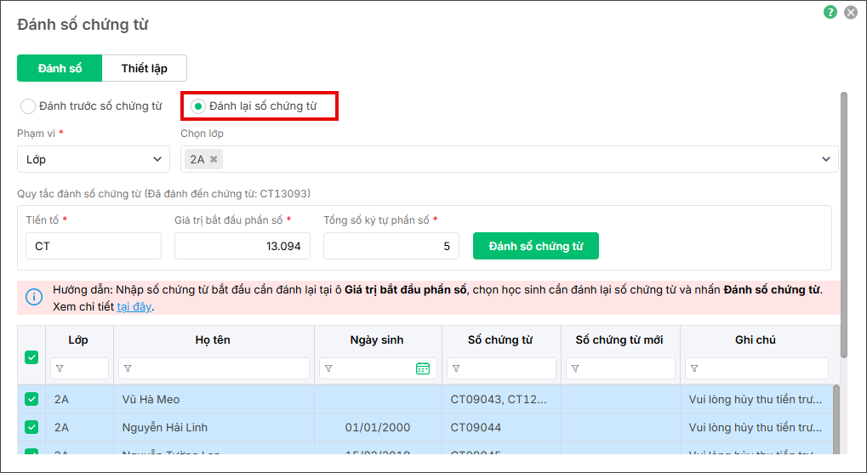This screenshot has width=867, height=473.
Task: Uncheck the Nguyễn Hải Linh row checkbox
Action: (x=31, y=427)
